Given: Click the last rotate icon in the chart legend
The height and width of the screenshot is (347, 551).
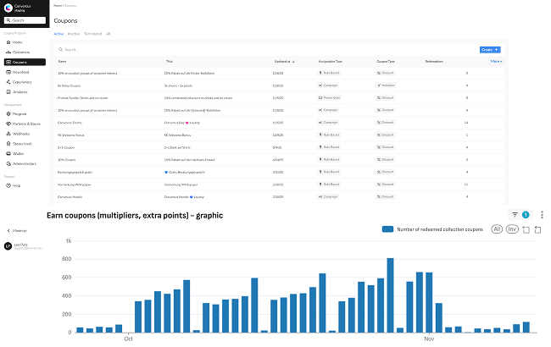Looking at the screenshot, I should coord(537,229).
